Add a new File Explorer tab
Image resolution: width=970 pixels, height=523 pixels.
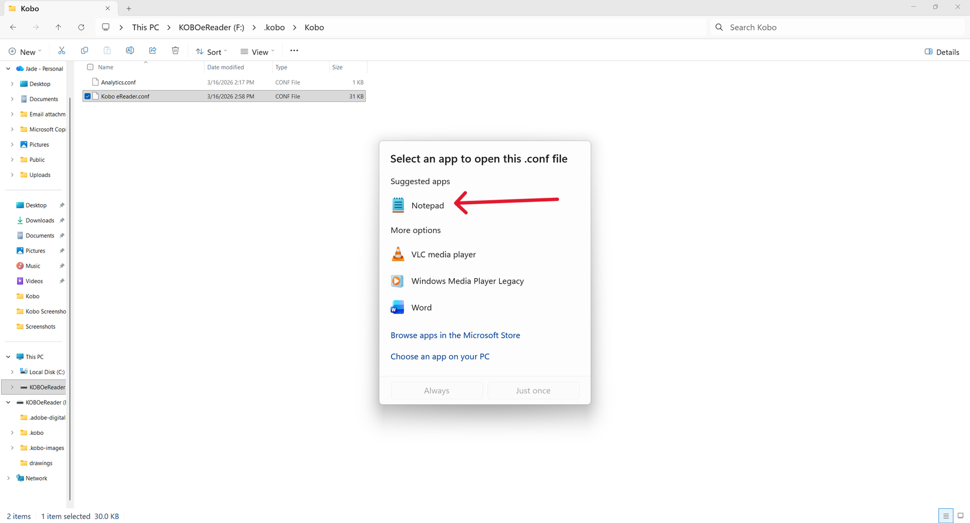click(x=129, y=8)
